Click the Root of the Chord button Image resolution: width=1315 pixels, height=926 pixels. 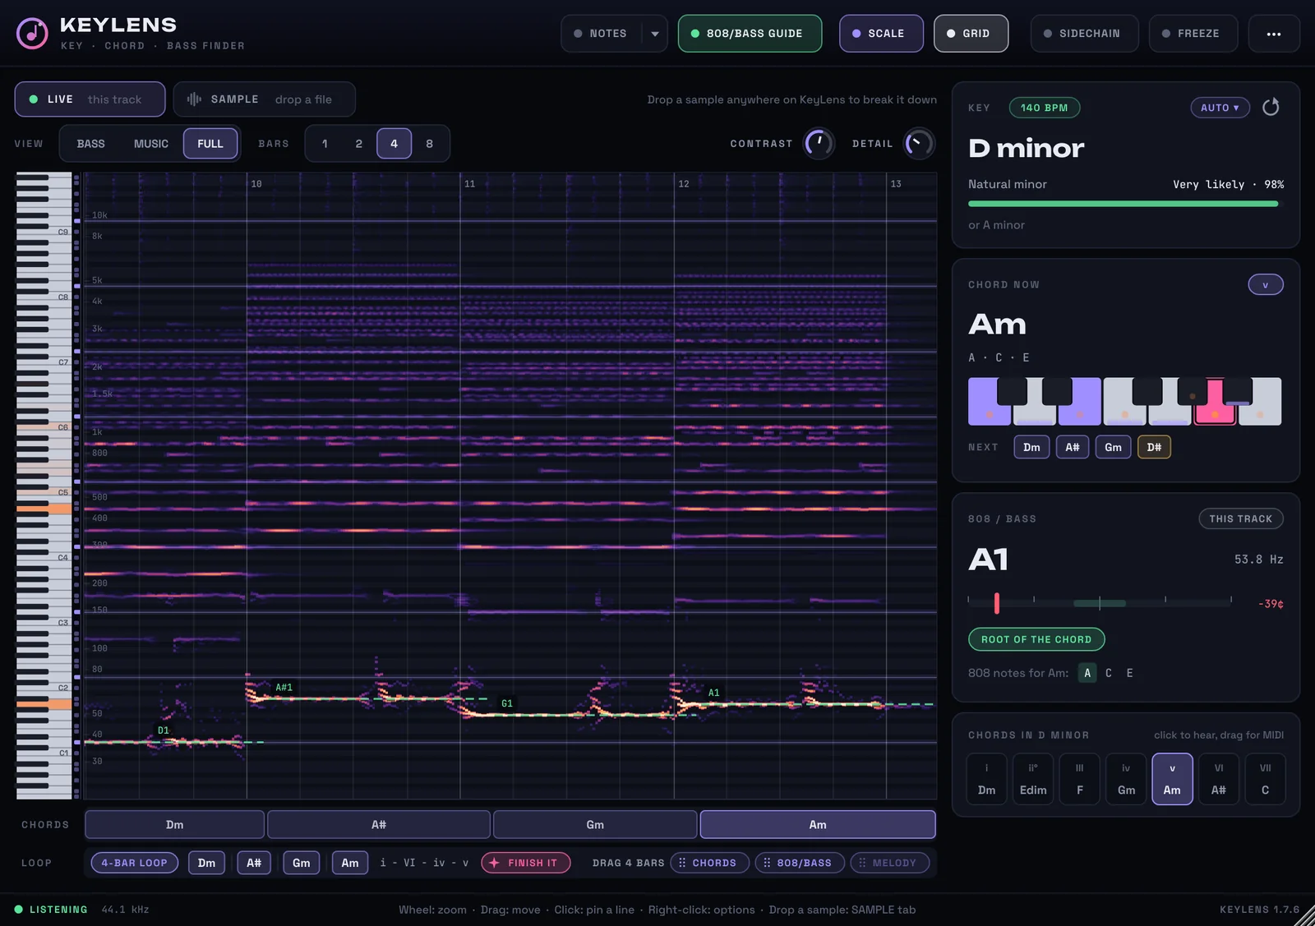(1036, 639)
